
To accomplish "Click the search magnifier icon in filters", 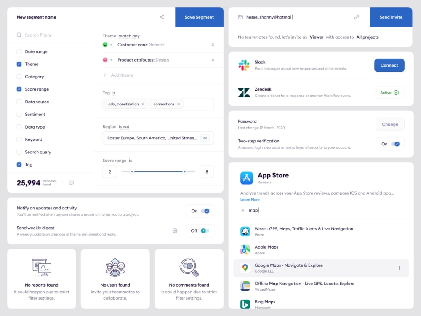I will click(19, 35).
